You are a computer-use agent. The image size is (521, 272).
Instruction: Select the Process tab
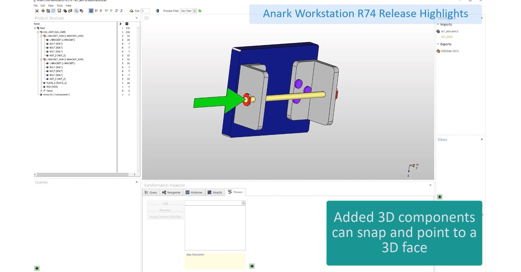[235, 192]
